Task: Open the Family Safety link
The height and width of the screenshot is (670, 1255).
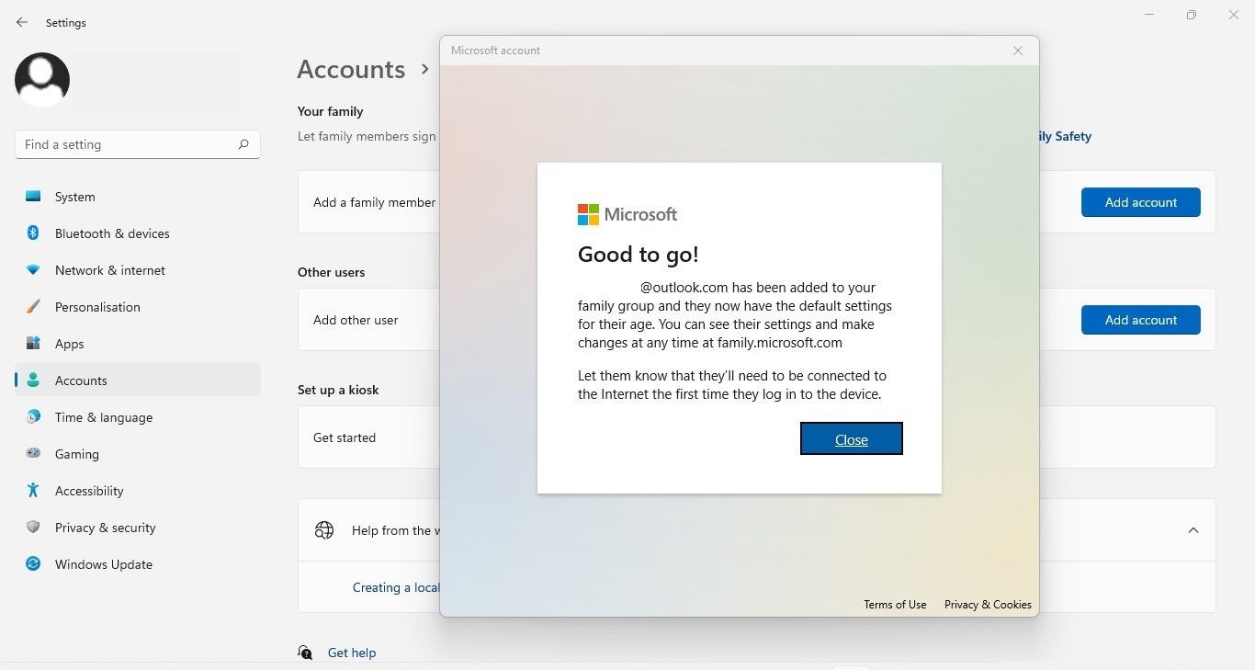Action: (x=1066, y=136)
